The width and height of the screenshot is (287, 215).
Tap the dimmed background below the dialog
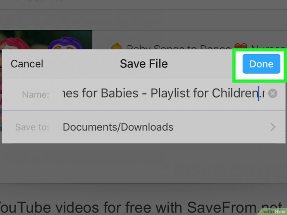click(x=143, y=163)
